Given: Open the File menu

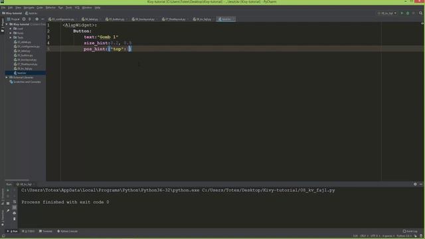Looking at the screenshot, I should click(3, 7).
